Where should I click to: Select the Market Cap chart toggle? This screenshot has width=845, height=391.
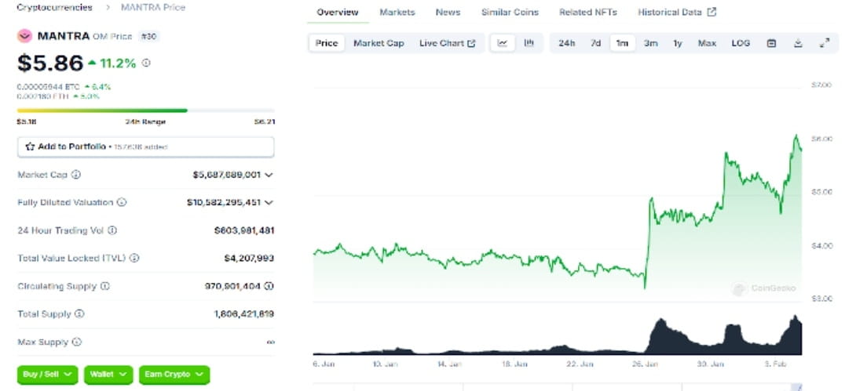[x=379, y=43]
